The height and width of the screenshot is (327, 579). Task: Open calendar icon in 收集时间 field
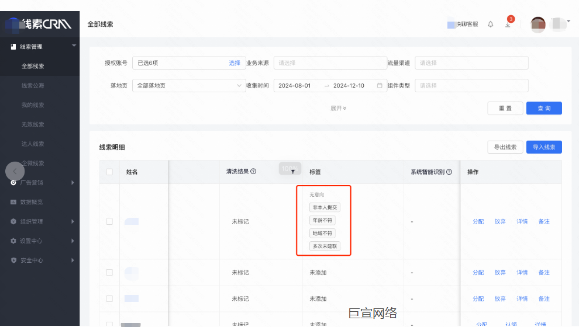[379, 85]
